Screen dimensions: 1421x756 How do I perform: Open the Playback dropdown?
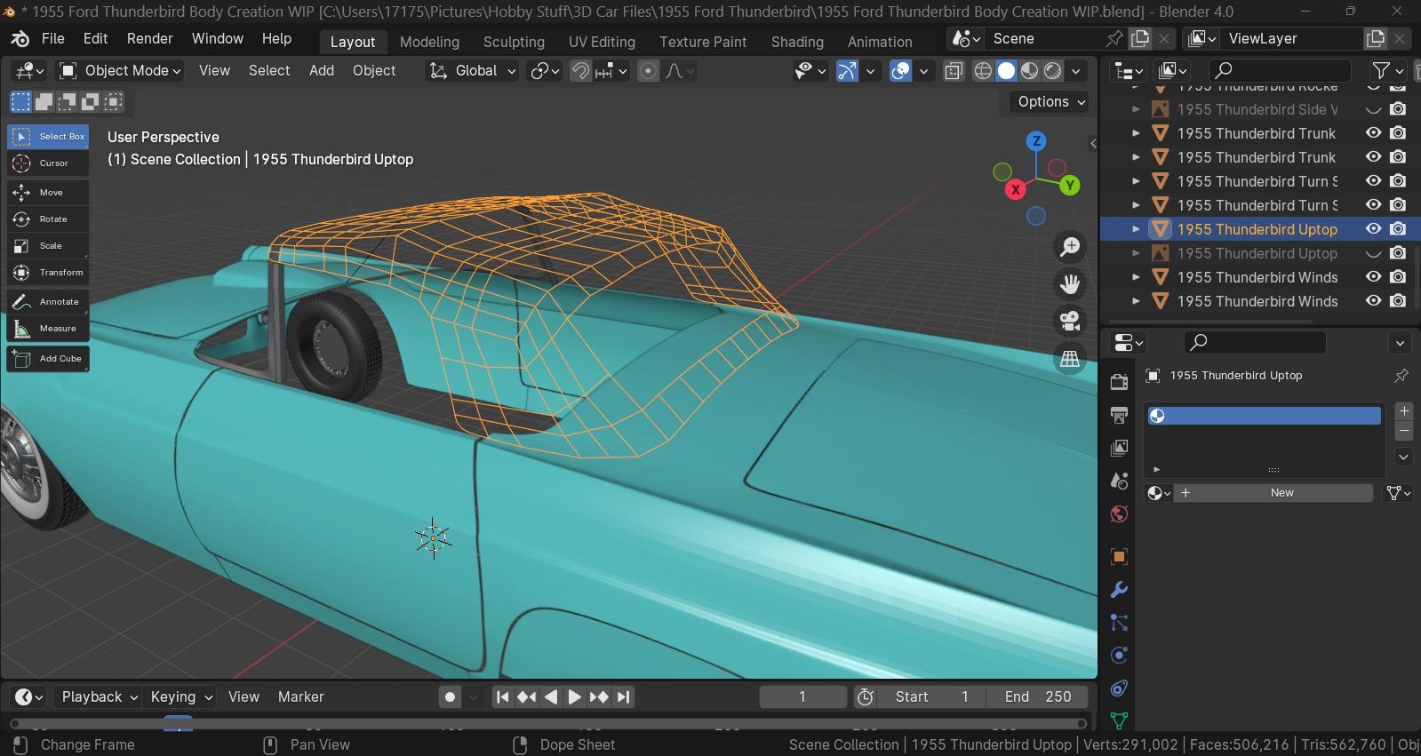coord(98,697)
